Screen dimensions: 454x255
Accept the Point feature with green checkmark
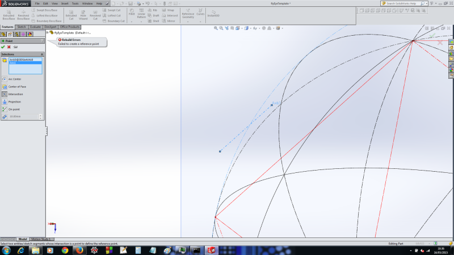[3, 47]
